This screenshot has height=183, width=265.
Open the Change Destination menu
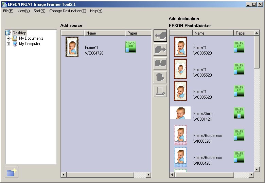[68, 11]
